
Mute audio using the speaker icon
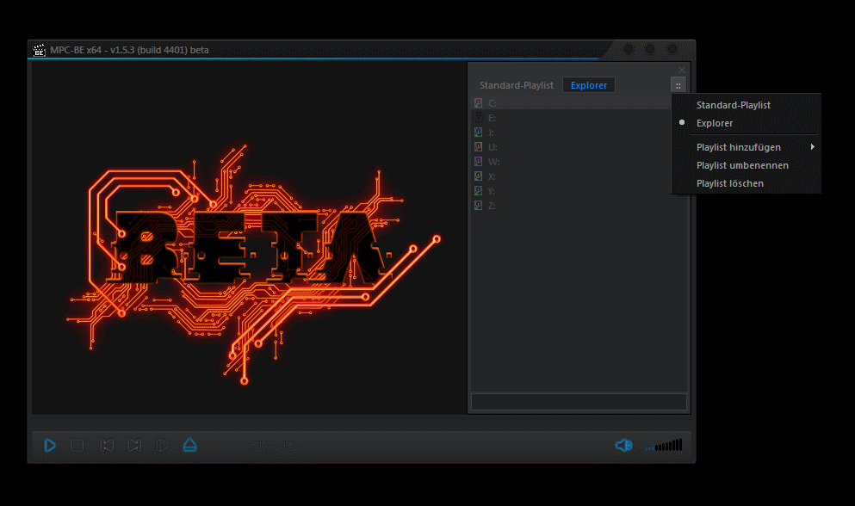pyautogui.click(x=623, y=445)
